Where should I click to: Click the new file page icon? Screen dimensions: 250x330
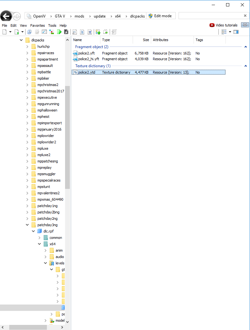click(4, 32)
